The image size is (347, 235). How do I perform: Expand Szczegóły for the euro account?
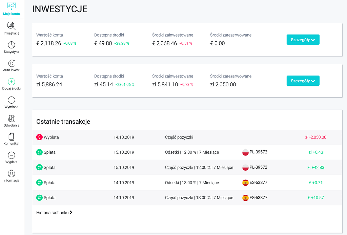pos(303,40)
